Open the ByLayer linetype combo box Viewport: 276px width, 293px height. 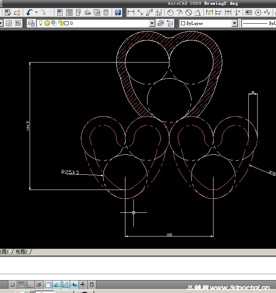[259, 23]
